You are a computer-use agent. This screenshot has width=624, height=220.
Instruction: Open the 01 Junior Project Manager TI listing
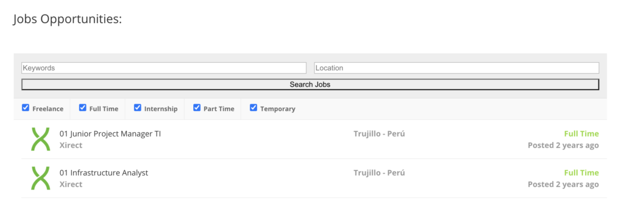click(x=110, y=134)
